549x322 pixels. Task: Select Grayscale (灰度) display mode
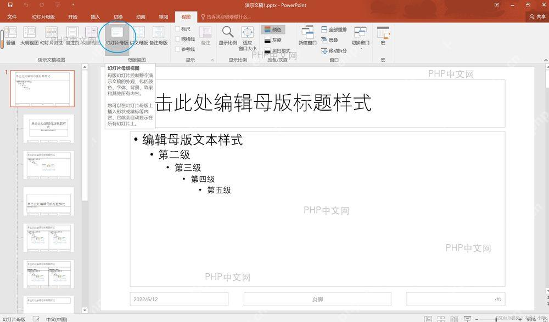pos(273,40)
